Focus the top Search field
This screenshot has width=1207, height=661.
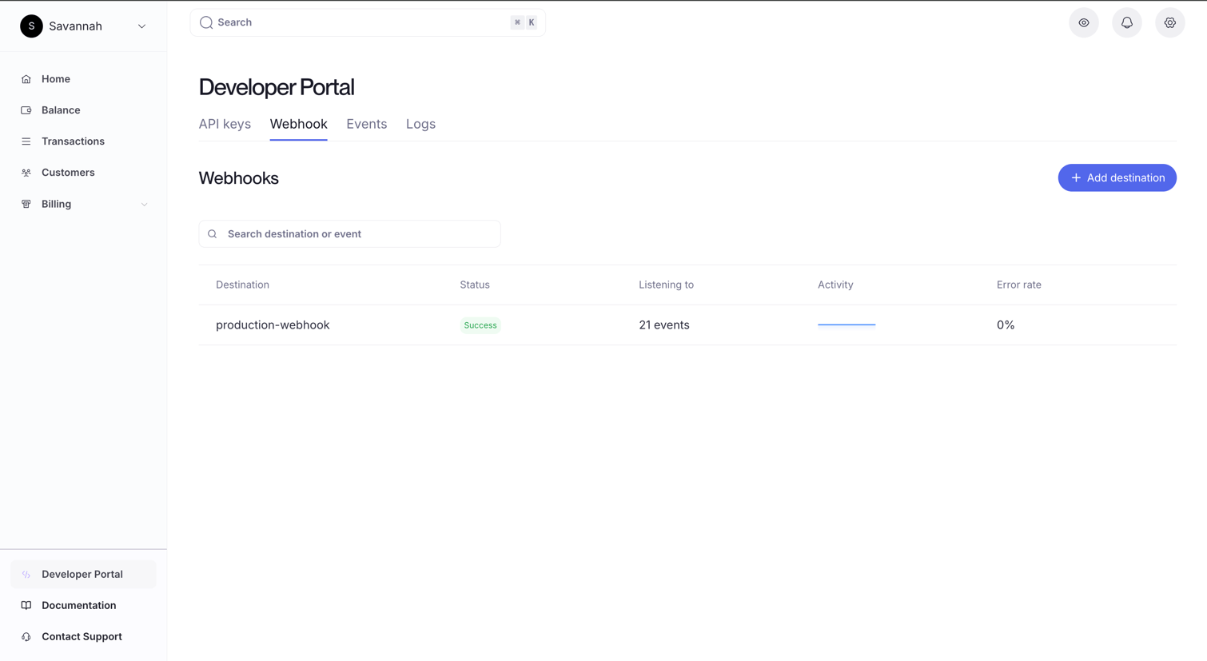(368, 22)
